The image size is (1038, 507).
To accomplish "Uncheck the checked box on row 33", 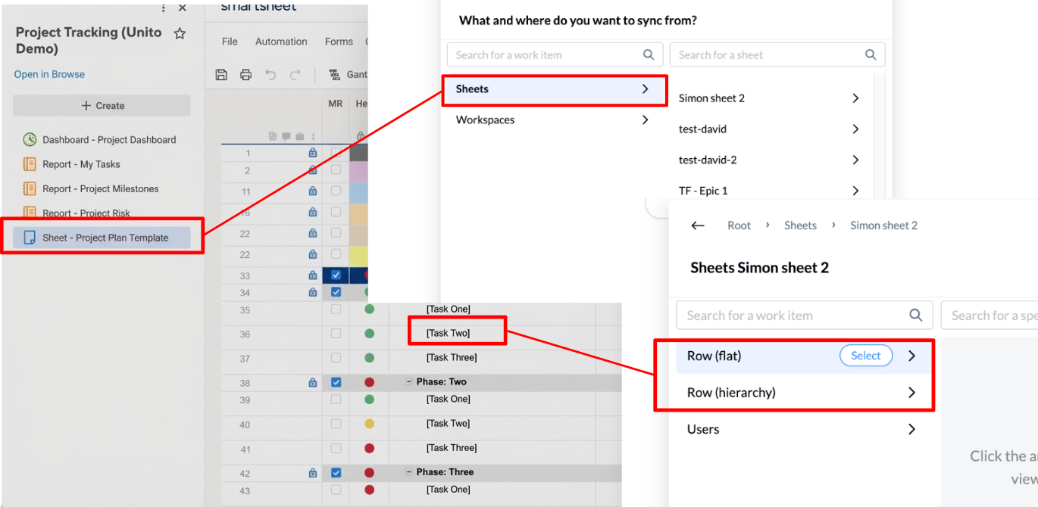I will click(x=335, y=275).
